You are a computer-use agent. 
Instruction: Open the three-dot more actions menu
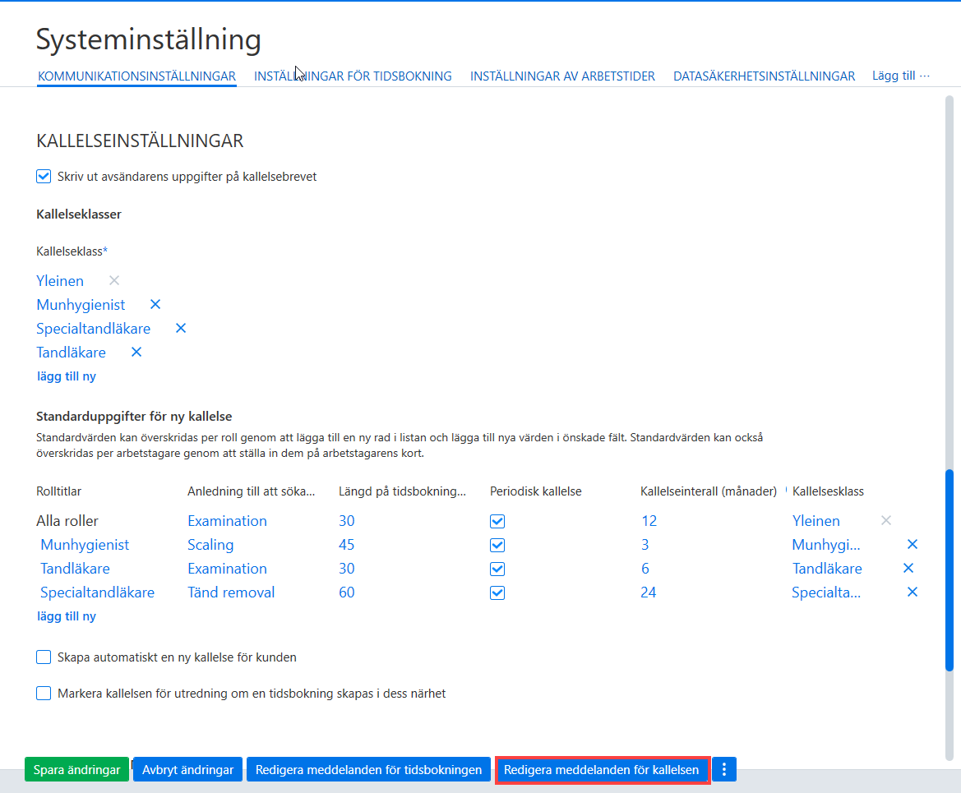click(x=723, y=770)
